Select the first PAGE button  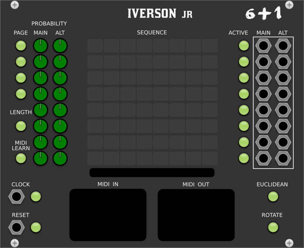[x=21, y=46]
